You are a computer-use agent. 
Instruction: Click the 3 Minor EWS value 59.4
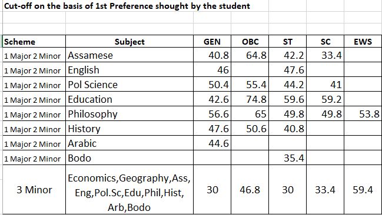(x=363, y=190)
